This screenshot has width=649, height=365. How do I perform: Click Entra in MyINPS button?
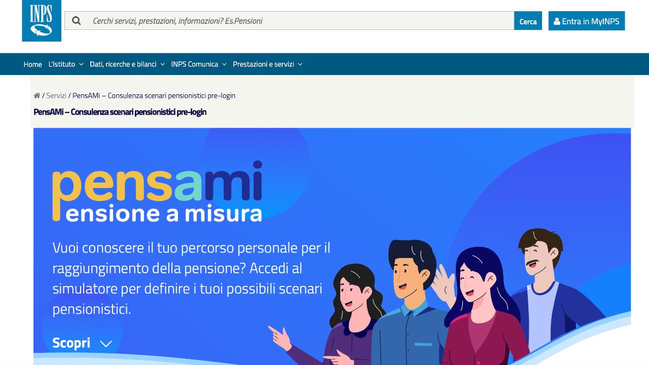[587, 21]
